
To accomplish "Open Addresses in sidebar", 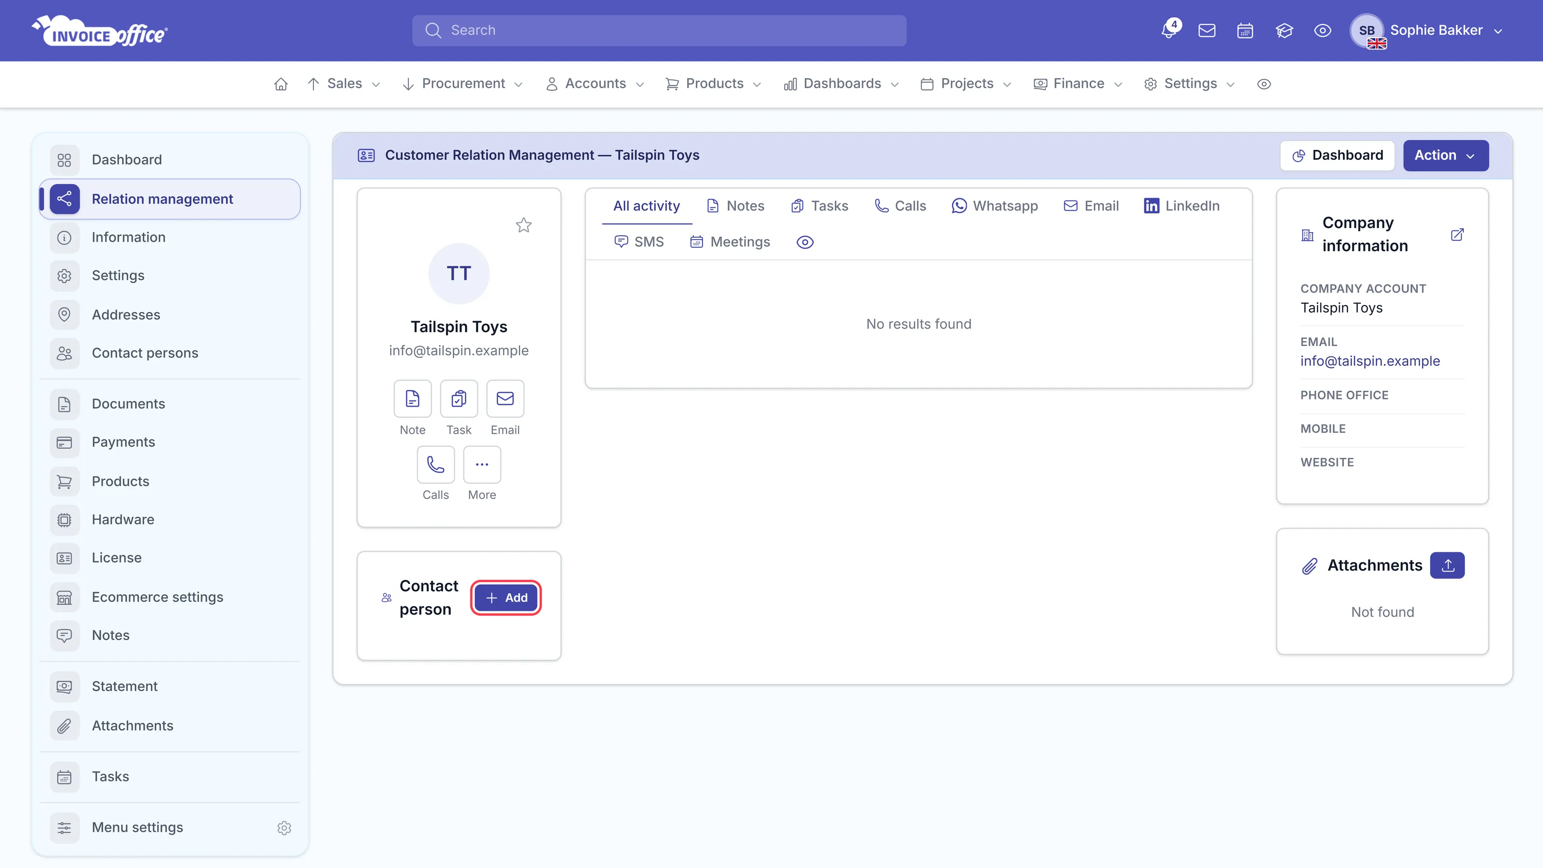I will 170,314.
